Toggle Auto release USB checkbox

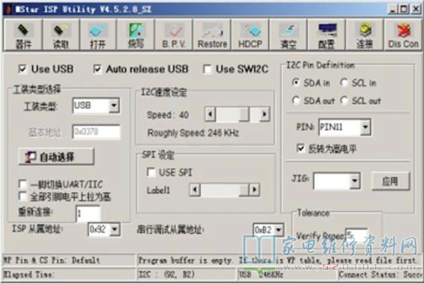pyautogui.click(x=97, y=69)
